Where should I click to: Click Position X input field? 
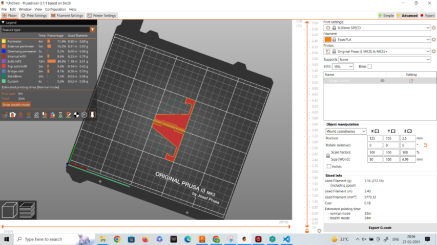(x=375, y=138)
